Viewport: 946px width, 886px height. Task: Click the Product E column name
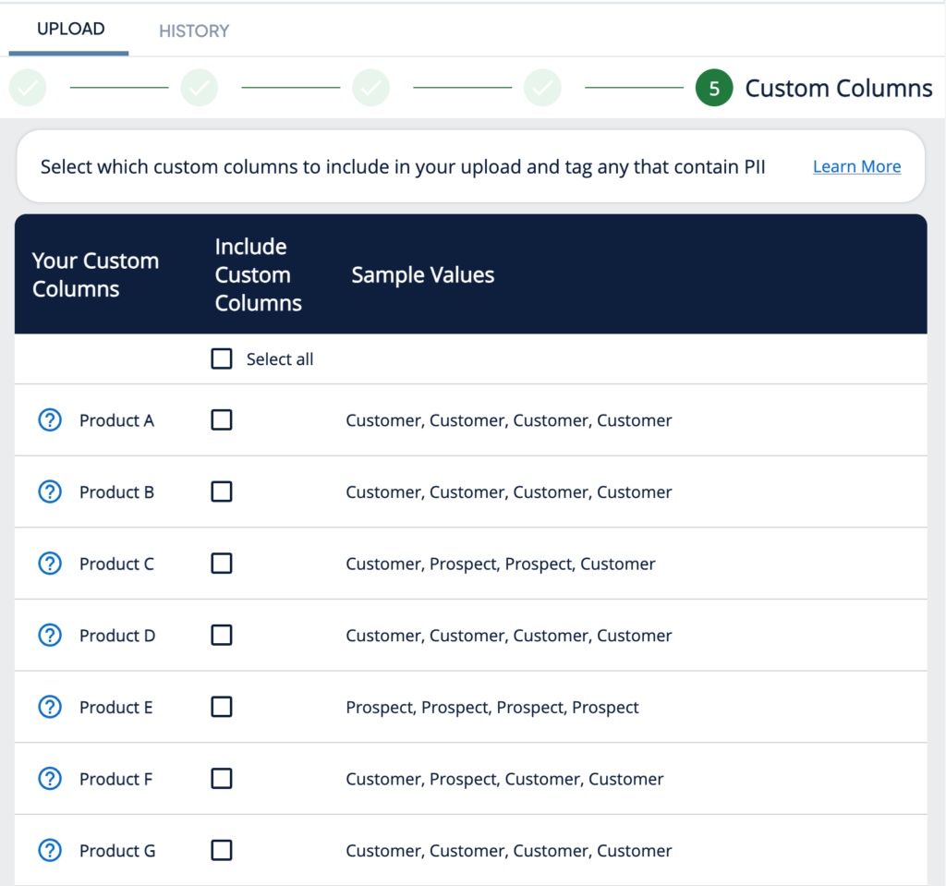click(116, 707)
